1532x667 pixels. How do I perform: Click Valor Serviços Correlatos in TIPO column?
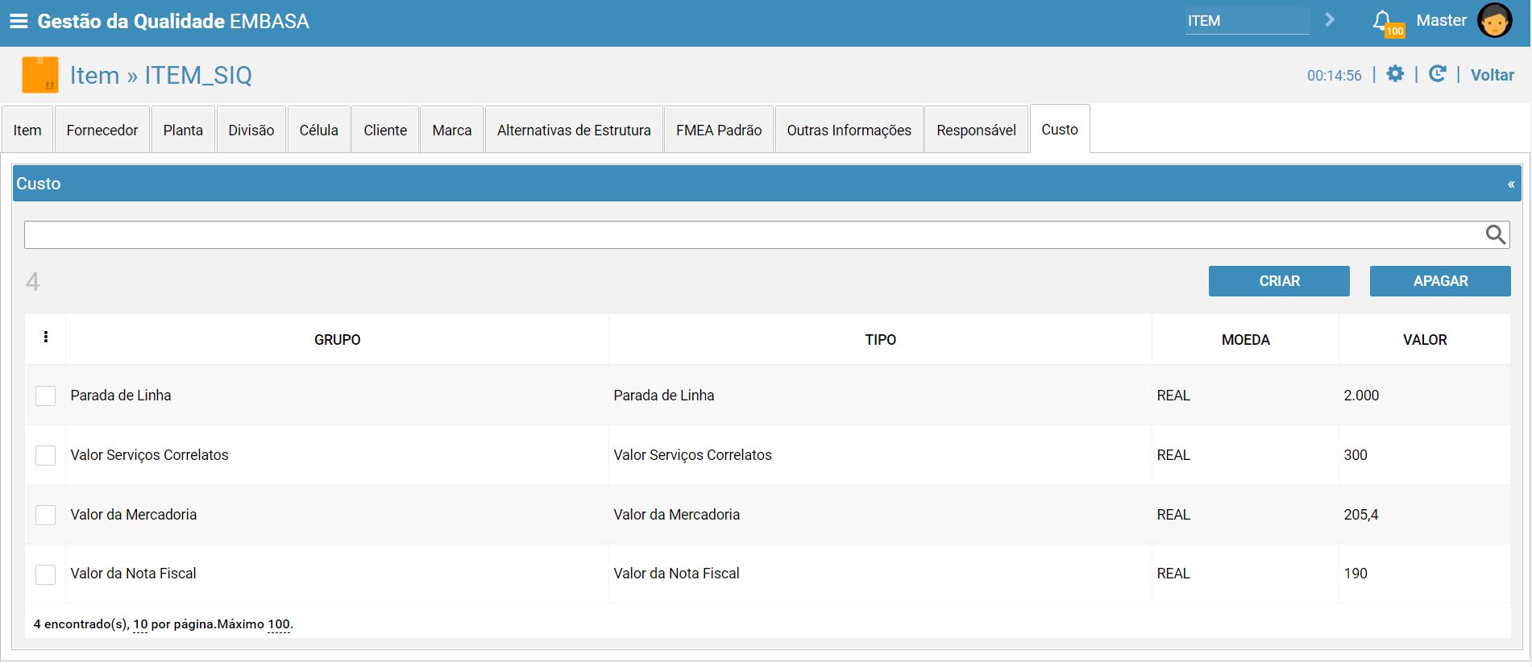tap(692, 455)
